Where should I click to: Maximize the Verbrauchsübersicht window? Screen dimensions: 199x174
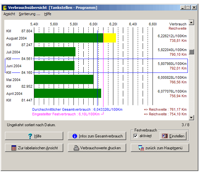coord(188,8)
